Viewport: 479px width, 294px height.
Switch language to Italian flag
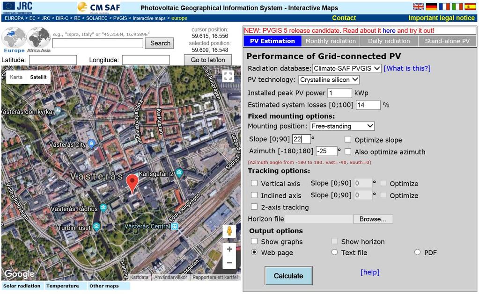coord(457,7)
